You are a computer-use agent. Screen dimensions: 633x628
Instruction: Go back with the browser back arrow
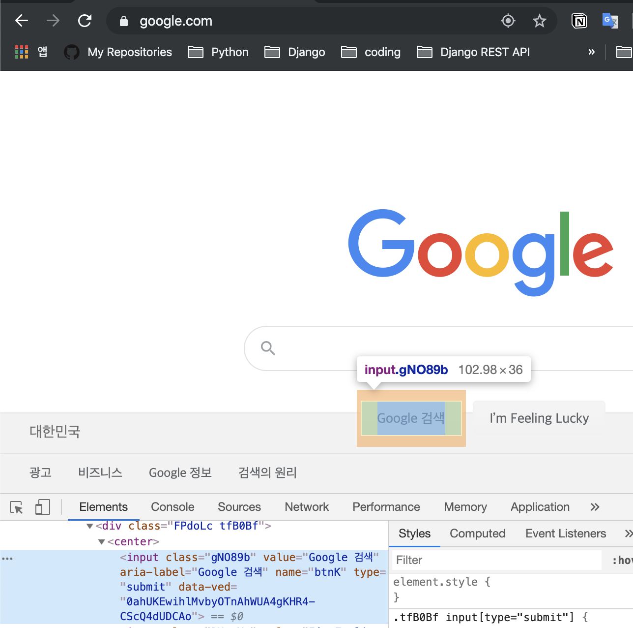pyautogui.click(x=22, y=21)
